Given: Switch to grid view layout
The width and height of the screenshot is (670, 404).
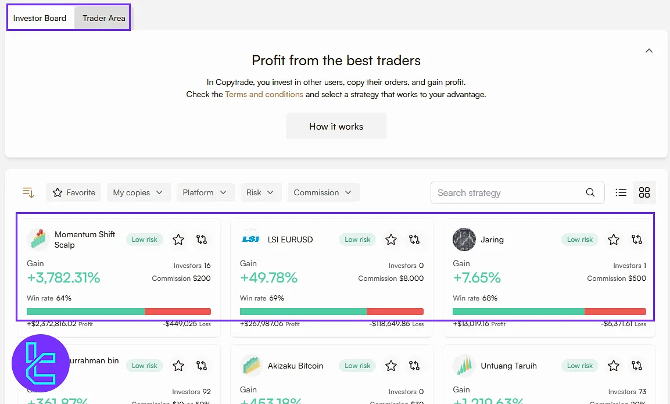Looking at the screenshot, I should tap(644, 192).
